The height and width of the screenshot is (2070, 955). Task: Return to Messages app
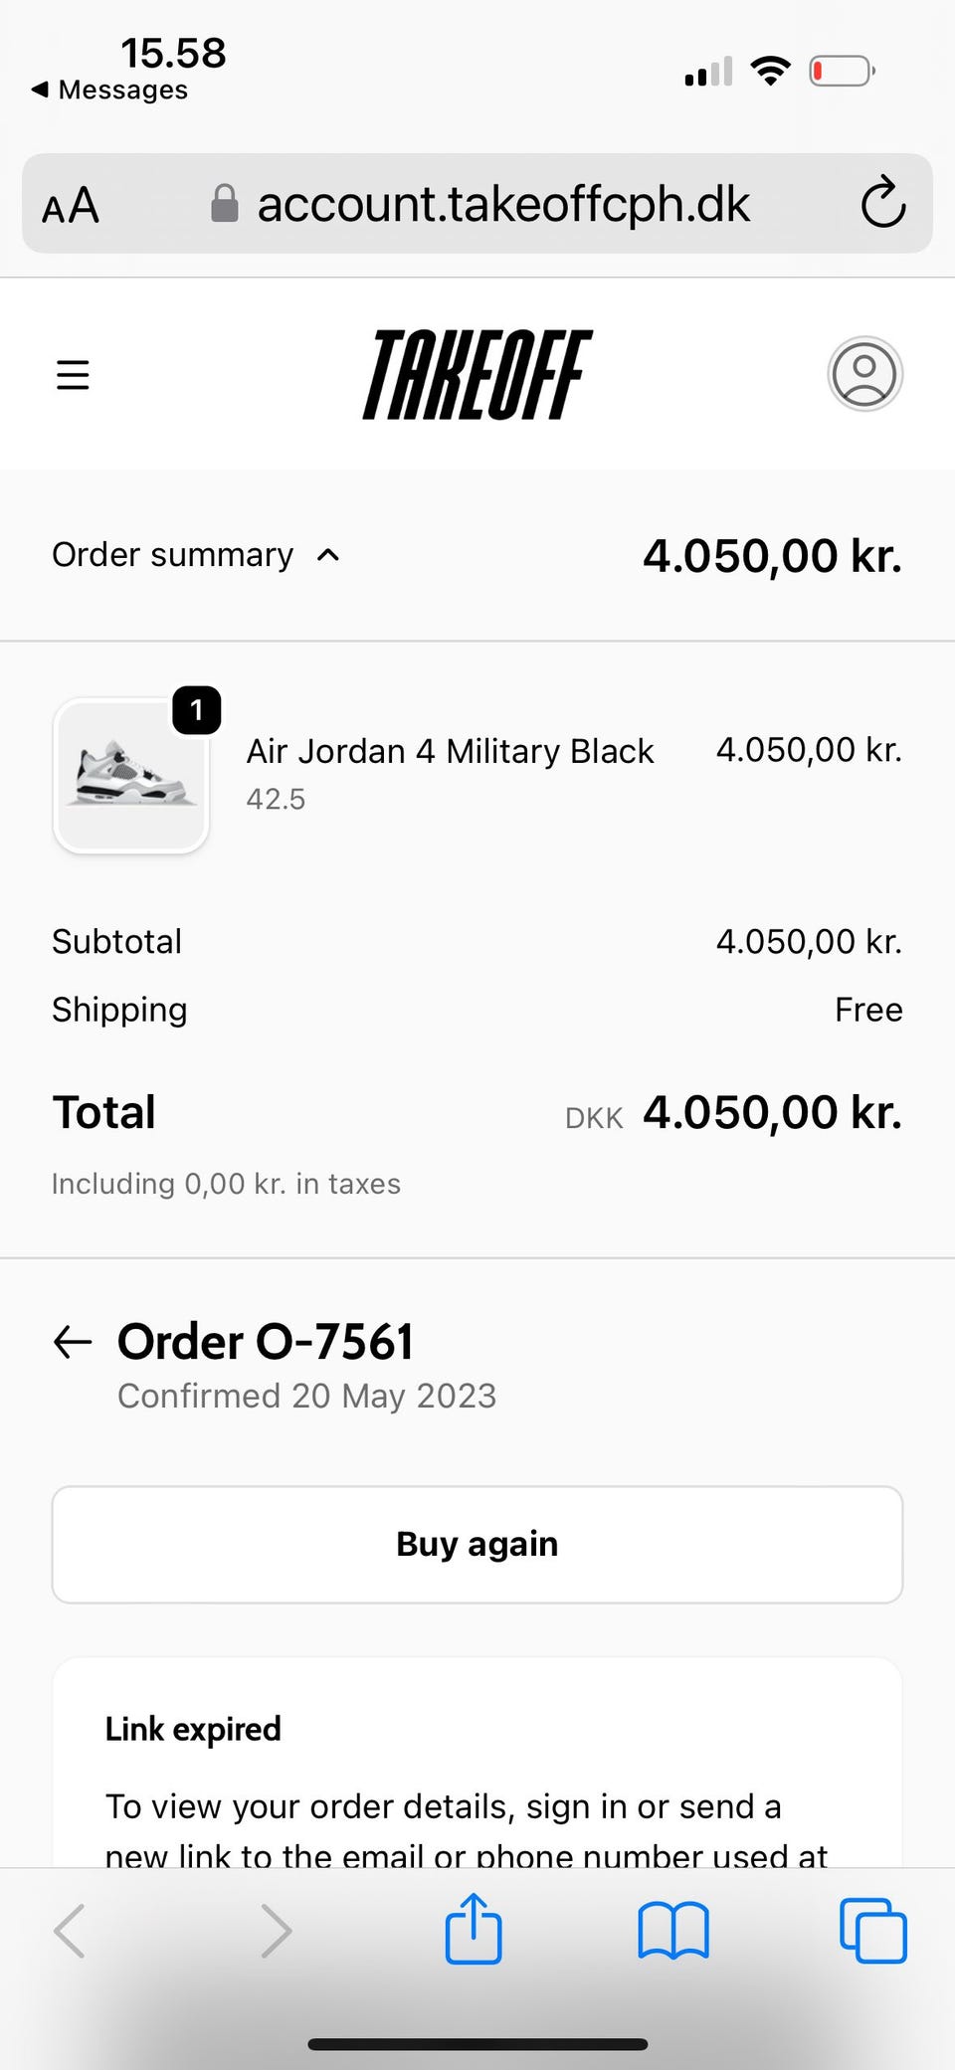109,90
